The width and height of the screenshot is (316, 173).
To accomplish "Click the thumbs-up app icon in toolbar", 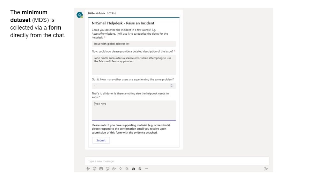I will [133, 169].
